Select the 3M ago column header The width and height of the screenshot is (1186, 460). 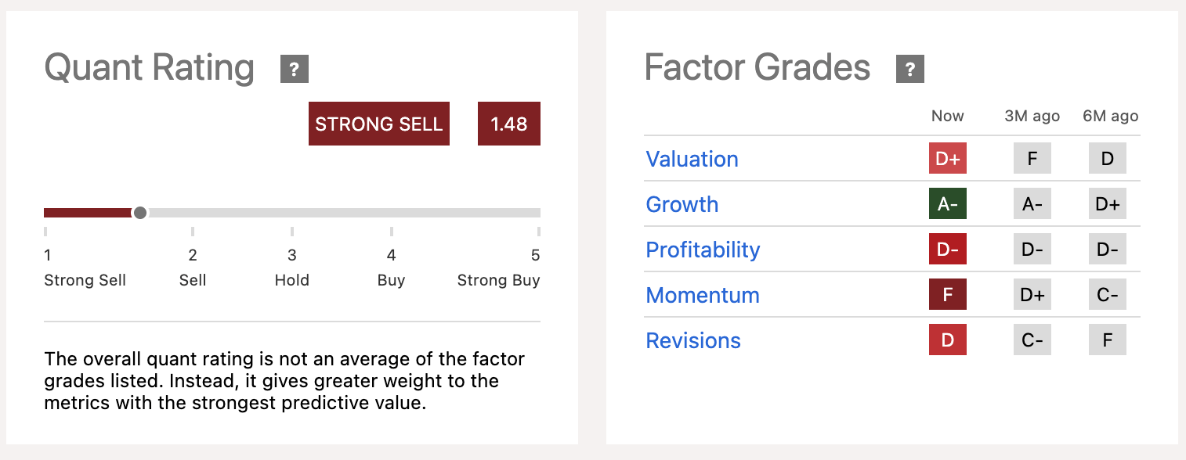pyautogui.click(x=1031, y=116)
